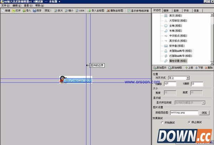Click the 宽度 width field
The width and height of the screenshot is (214, 145).
(x=170, y=93)
